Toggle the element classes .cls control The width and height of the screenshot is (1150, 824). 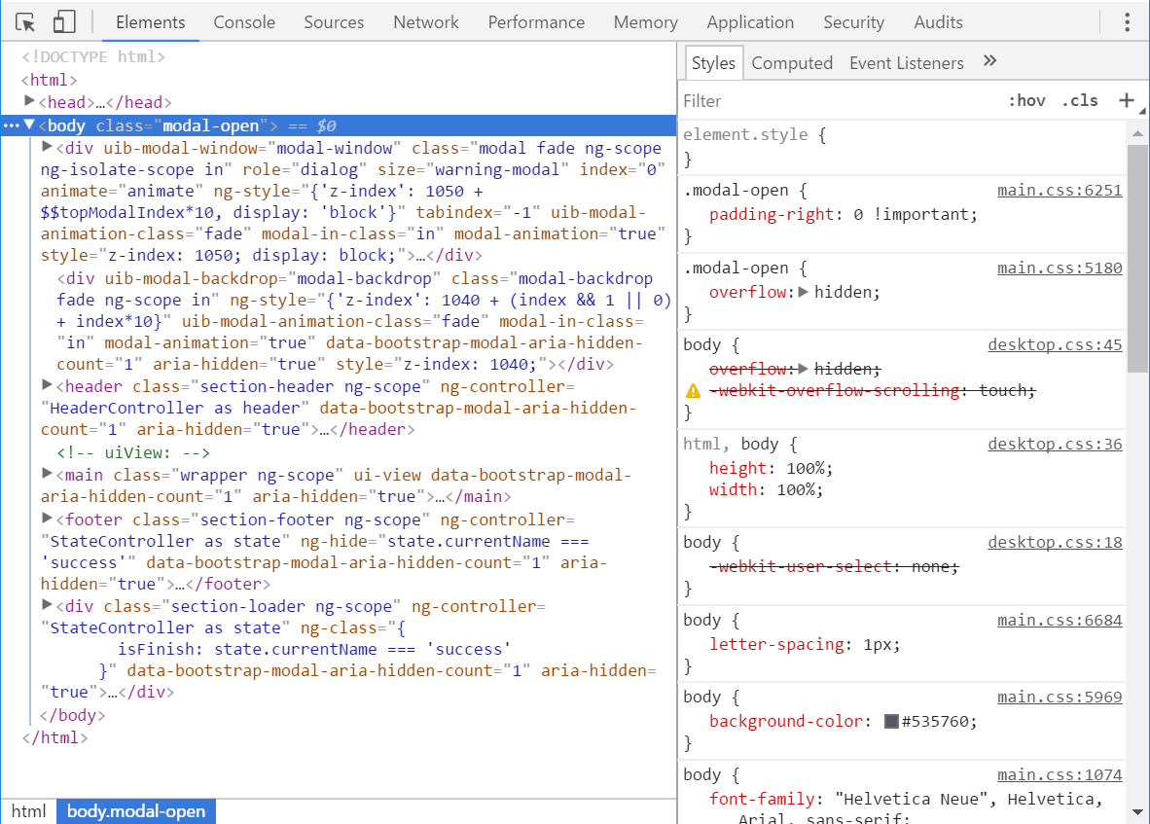(1079, 100)
